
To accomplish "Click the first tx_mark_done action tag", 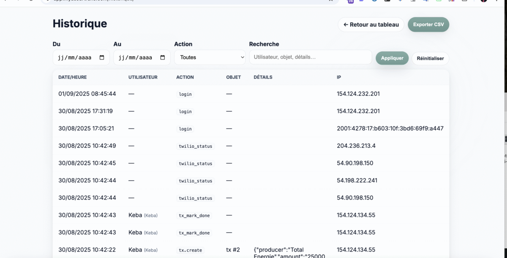I will pos(194,215).
